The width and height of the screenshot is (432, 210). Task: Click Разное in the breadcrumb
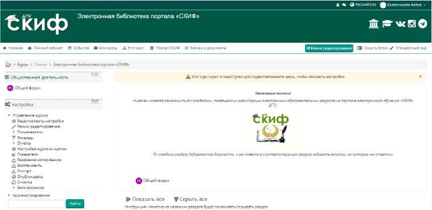pyautogui.click(x=40, y=64)
